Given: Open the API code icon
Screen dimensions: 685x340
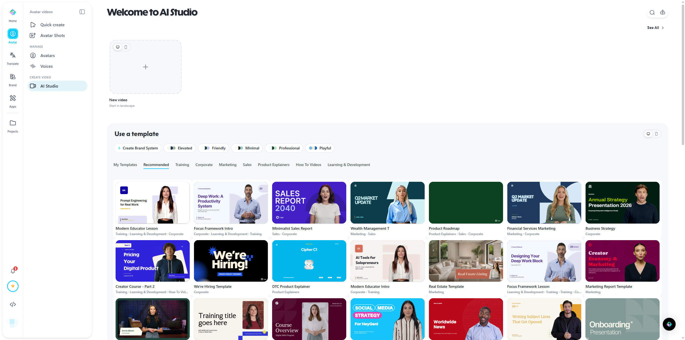Looking at the screenshot, I should [13, 304].
